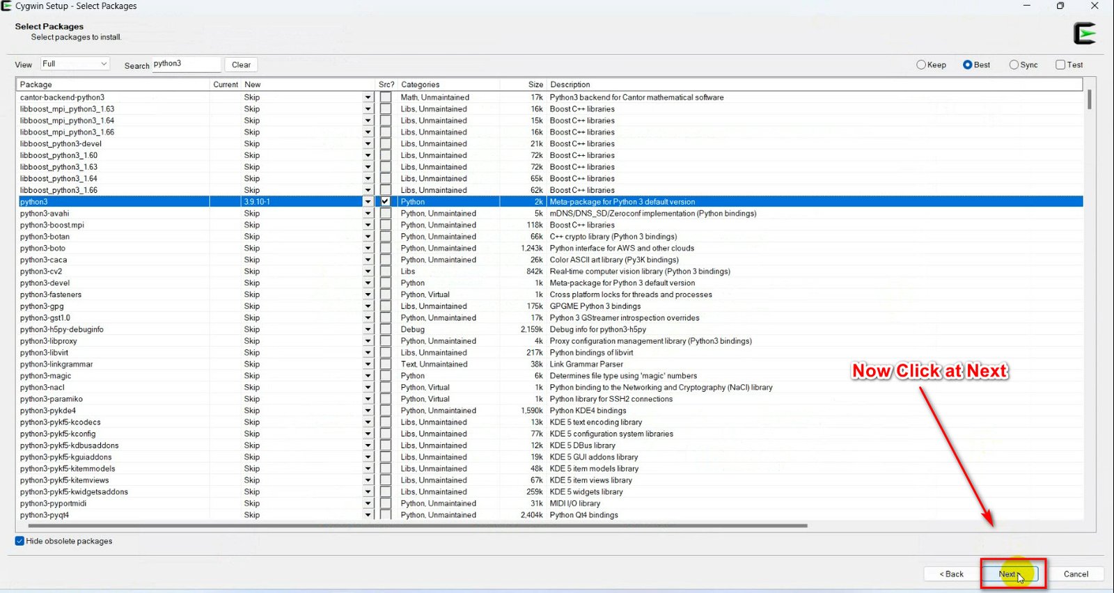Select the libboost_python3_1.64 package row
Viewport: 1114px width, 593px height.
pos(549,179)
